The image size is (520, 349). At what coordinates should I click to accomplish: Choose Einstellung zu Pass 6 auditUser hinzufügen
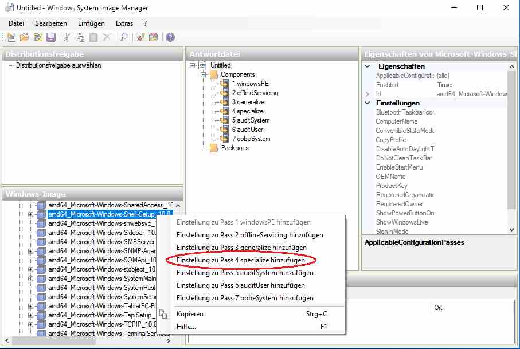tap(240, 285)
